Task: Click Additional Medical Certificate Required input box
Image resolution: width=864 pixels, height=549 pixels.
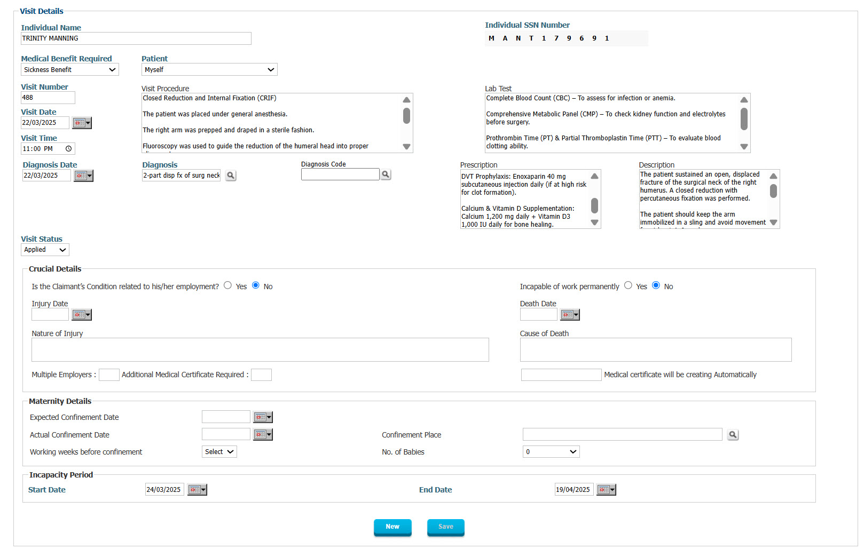Action: (261, 375)
